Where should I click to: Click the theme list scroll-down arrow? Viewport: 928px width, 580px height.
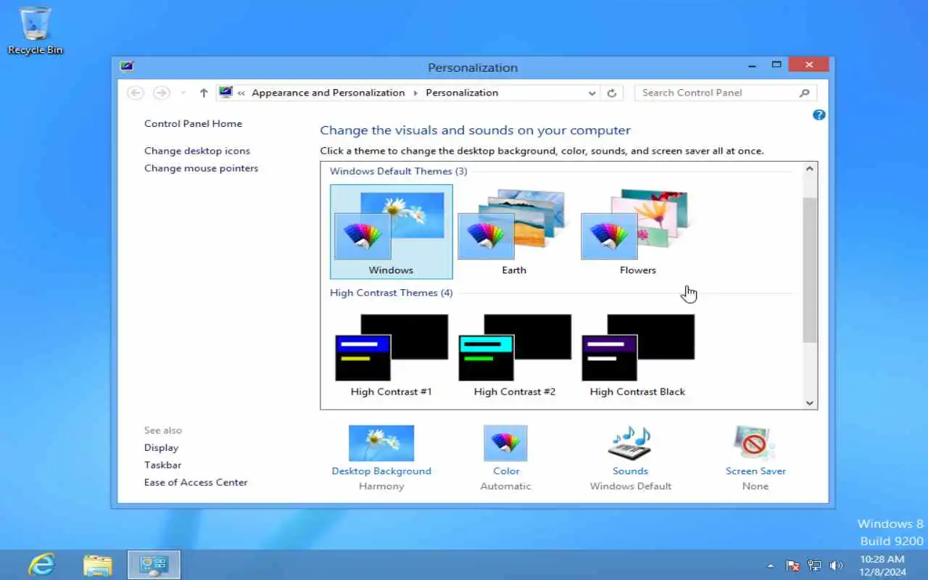coord(810,403)
